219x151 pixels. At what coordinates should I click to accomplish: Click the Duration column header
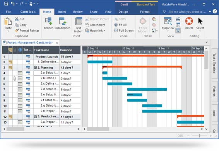pos(70,50)
